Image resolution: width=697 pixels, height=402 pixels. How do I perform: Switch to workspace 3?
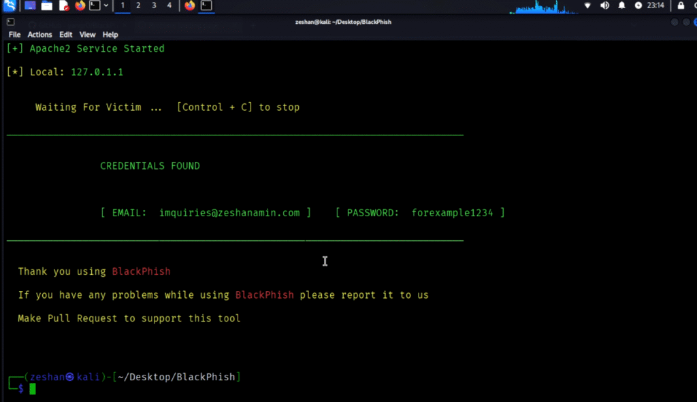(154, 5)
